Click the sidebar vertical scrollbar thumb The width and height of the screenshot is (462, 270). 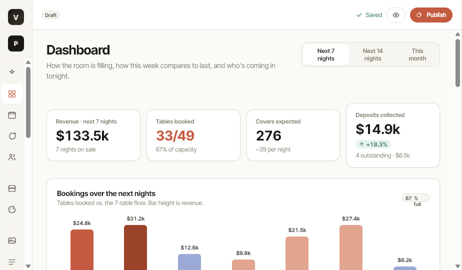28,102
